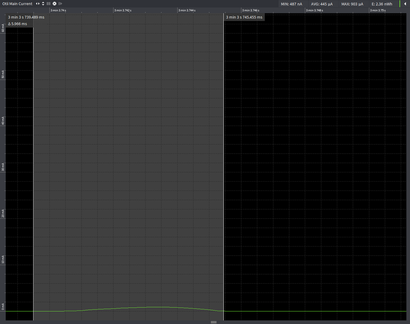The image size is (410, 324).
Task: Expand the selection marker at 3 min 3.745 s
Action: coord(244,17)
